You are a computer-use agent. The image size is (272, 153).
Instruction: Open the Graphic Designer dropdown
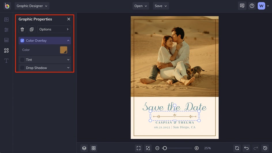[32, 6]
